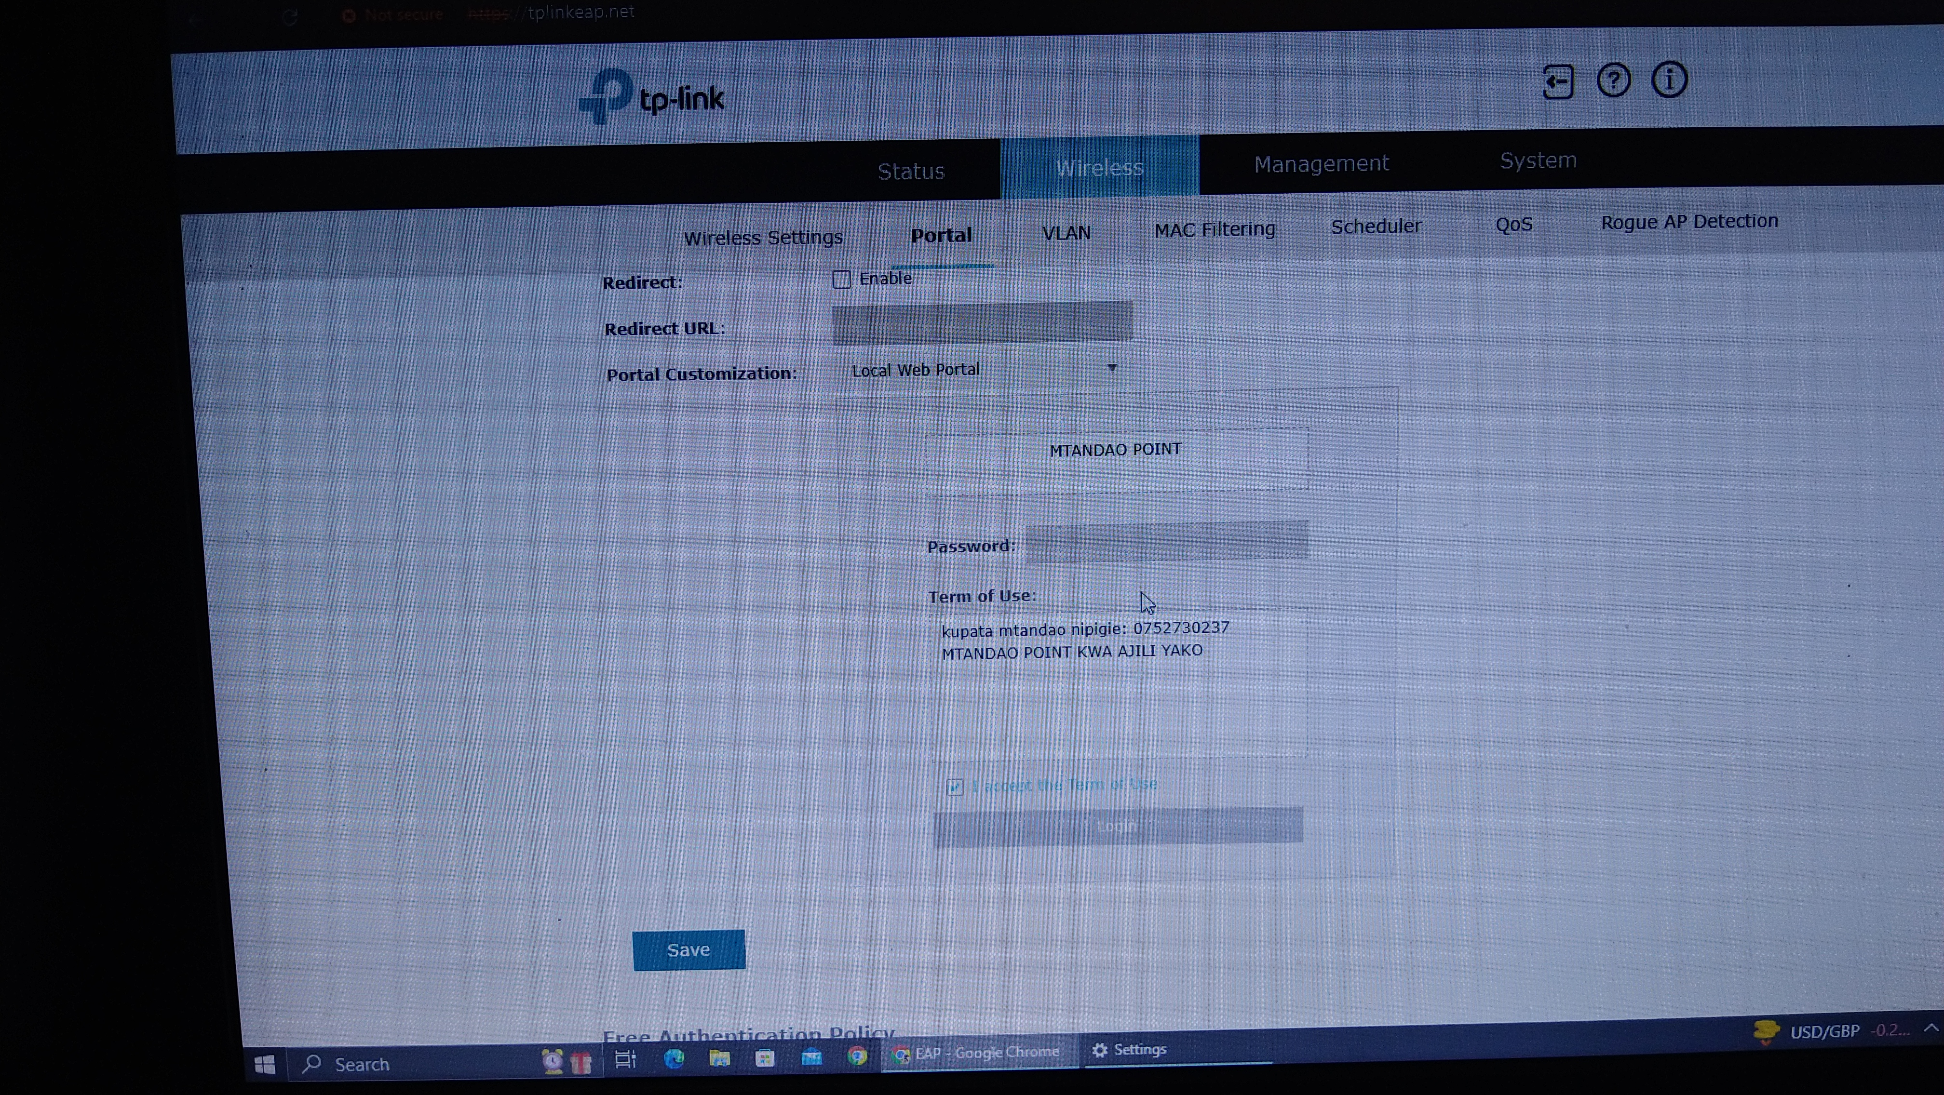Click the Term of Use text area

1119,683
